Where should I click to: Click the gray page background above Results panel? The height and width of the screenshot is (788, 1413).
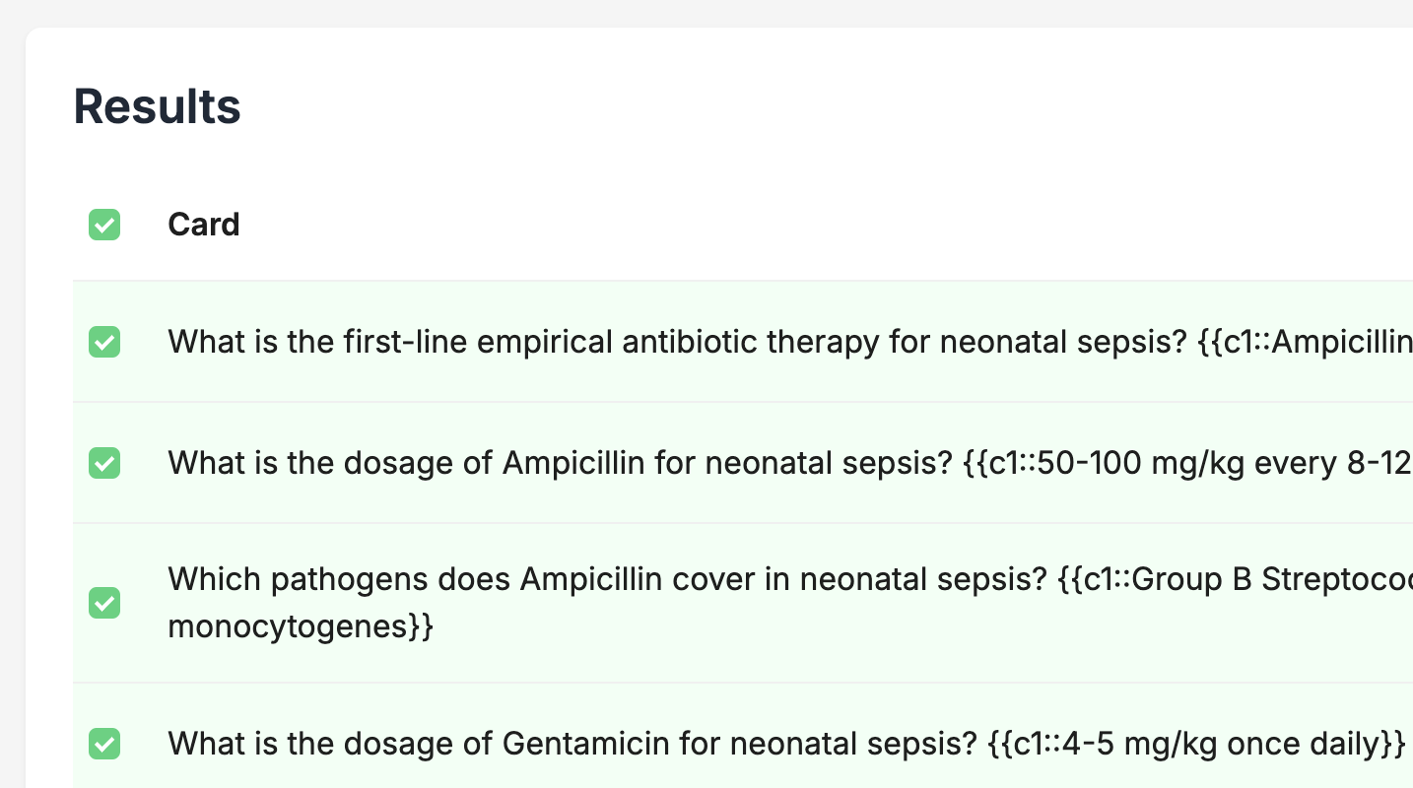point(690,12)
